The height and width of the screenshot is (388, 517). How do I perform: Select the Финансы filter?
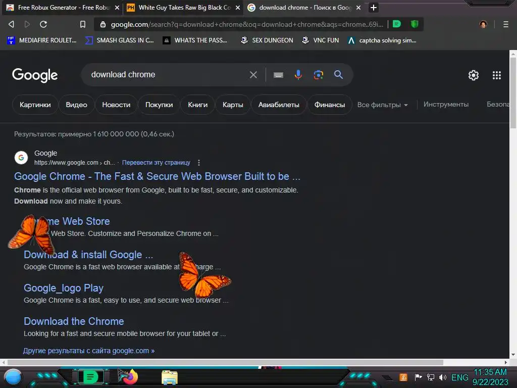(329, 105)
